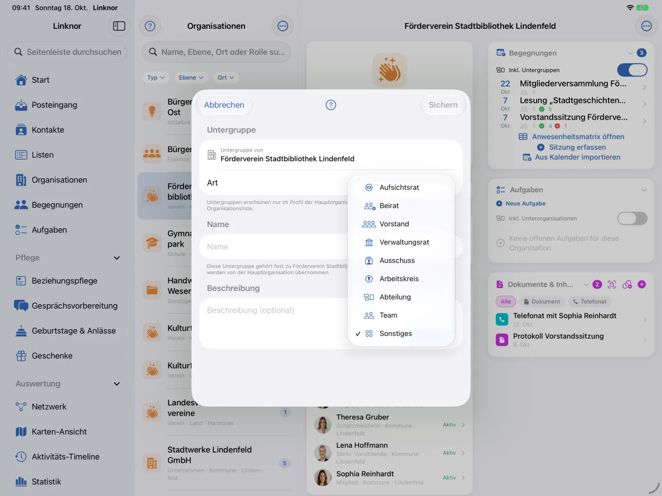The image size is (662, 496).
Task: Open the more options menu in Organisationen header
Action: [x=283, y=26]
